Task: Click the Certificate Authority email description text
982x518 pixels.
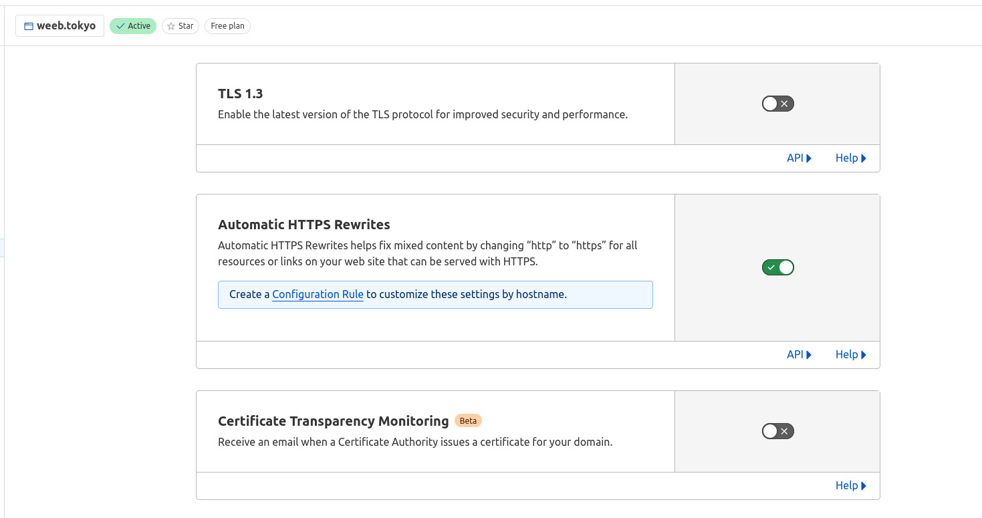Action: point(414,442)
